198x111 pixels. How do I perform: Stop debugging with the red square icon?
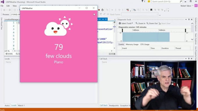coord(99,10)
